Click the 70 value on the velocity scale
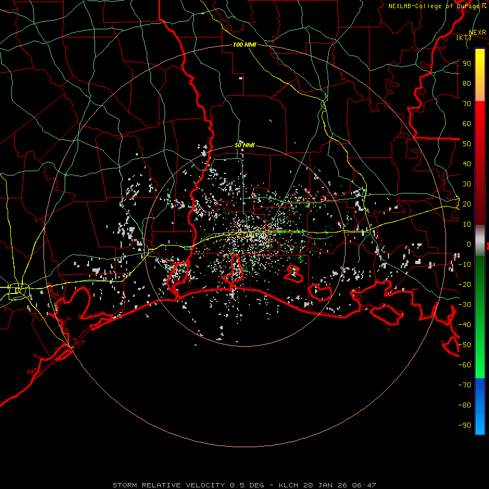 [467, 104]
